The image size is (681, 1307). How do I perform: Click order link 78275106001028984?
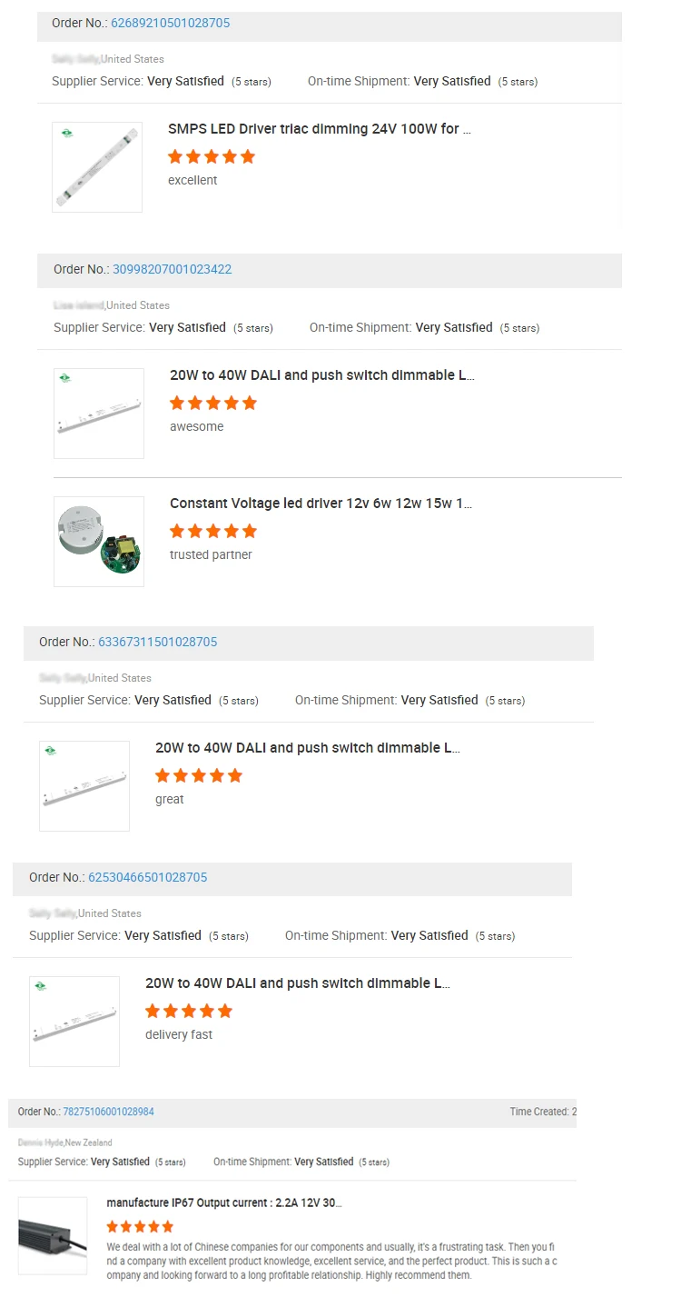click(x=108, y=1112)
